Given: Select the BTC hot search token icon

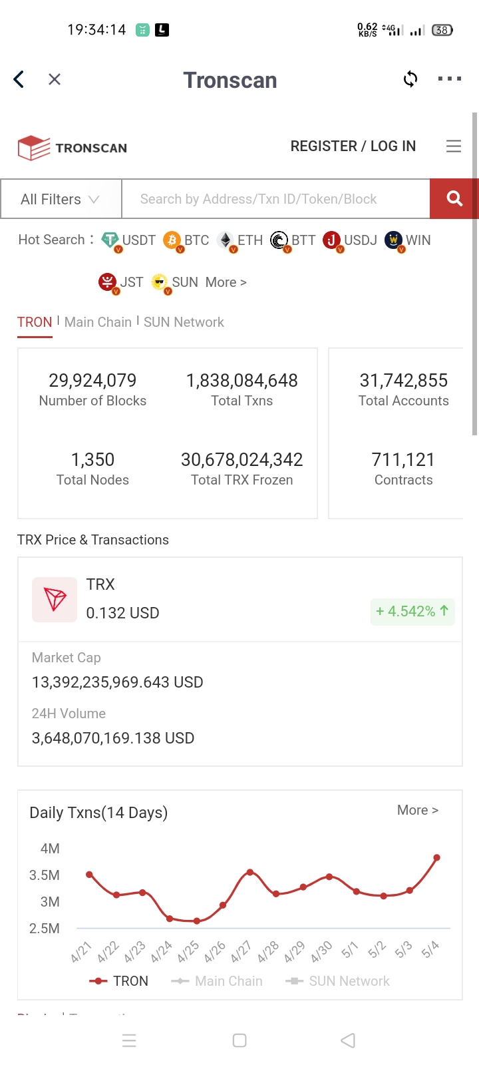Looking at the screenshot, I should point(172,240).
